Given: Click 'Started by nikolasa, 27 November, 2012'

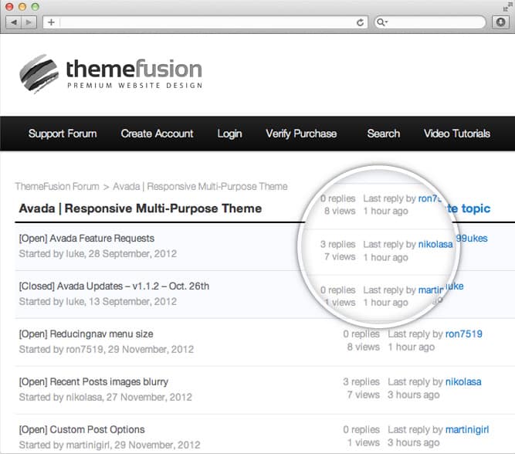Looking at the screenshot, I should coord(106,398).
